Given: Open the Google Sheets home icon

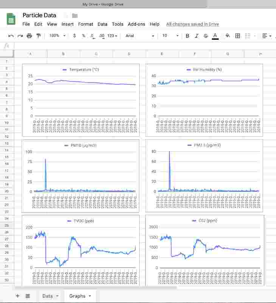Looking at the screenshot, I should [11, 19].
